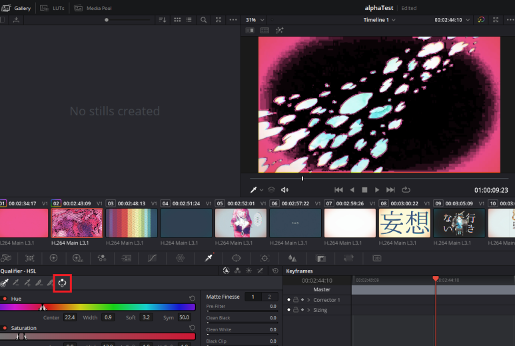Open gallery options three-dot menu
Viewport: 515px width, 346px height.
coord(233,20)
